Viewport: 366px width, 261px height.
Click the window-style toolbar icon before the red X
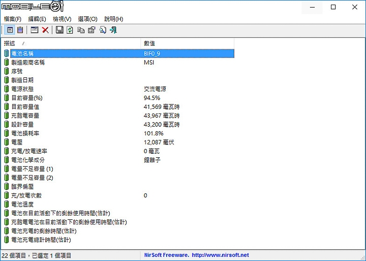point(35,30)
